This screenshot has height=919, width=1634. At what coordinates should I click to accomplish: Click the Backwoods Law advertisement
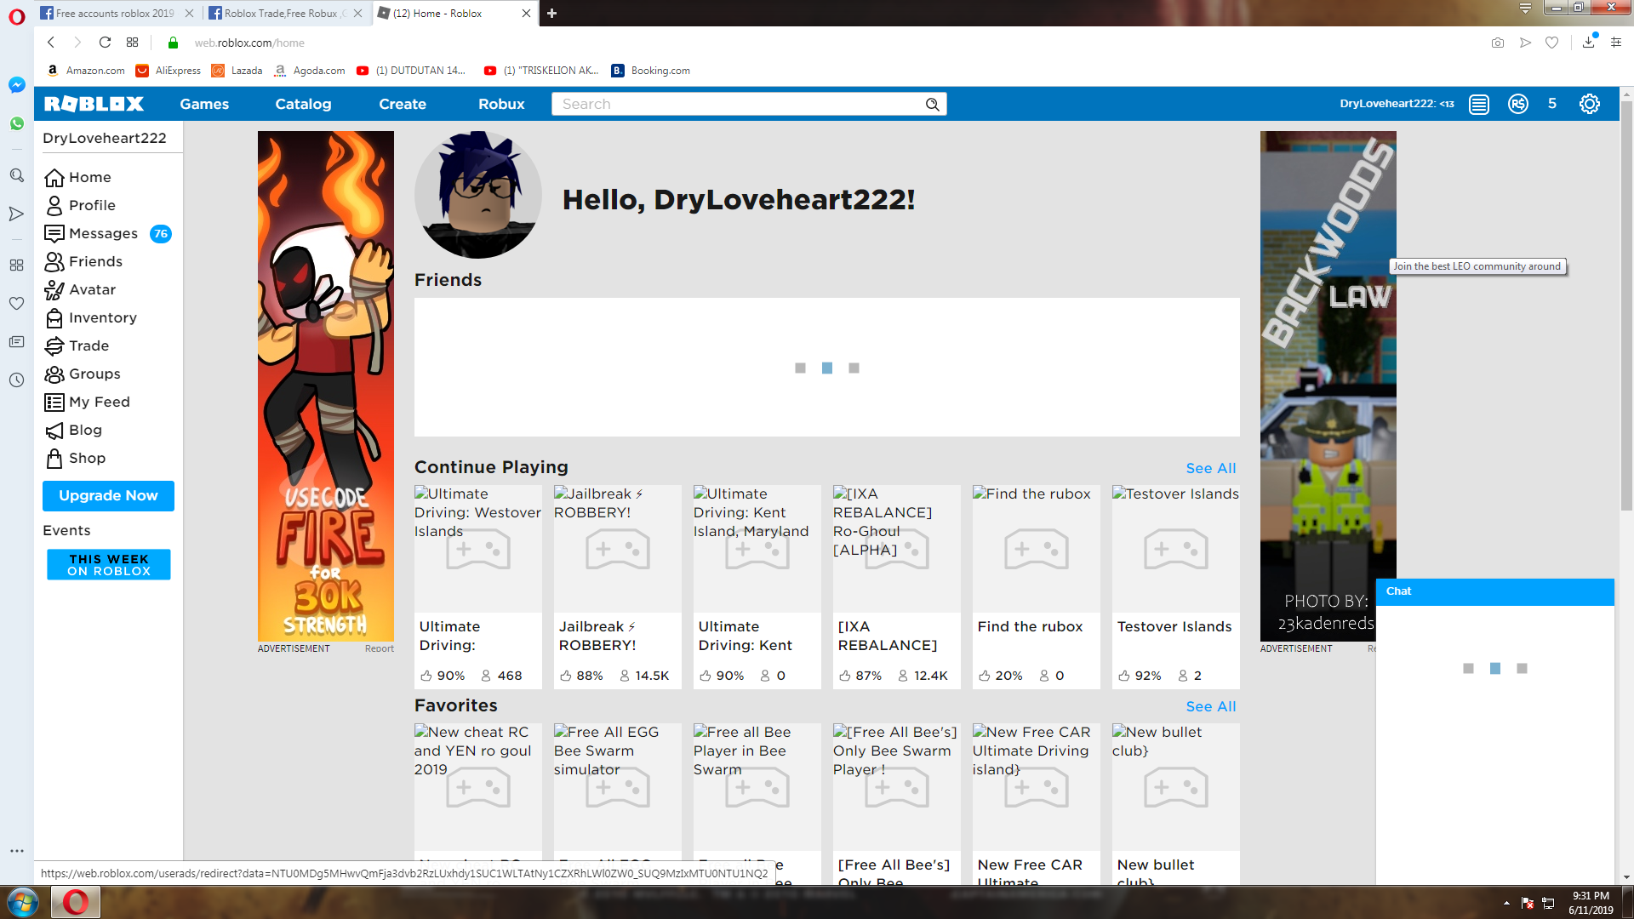[1328, 385]
